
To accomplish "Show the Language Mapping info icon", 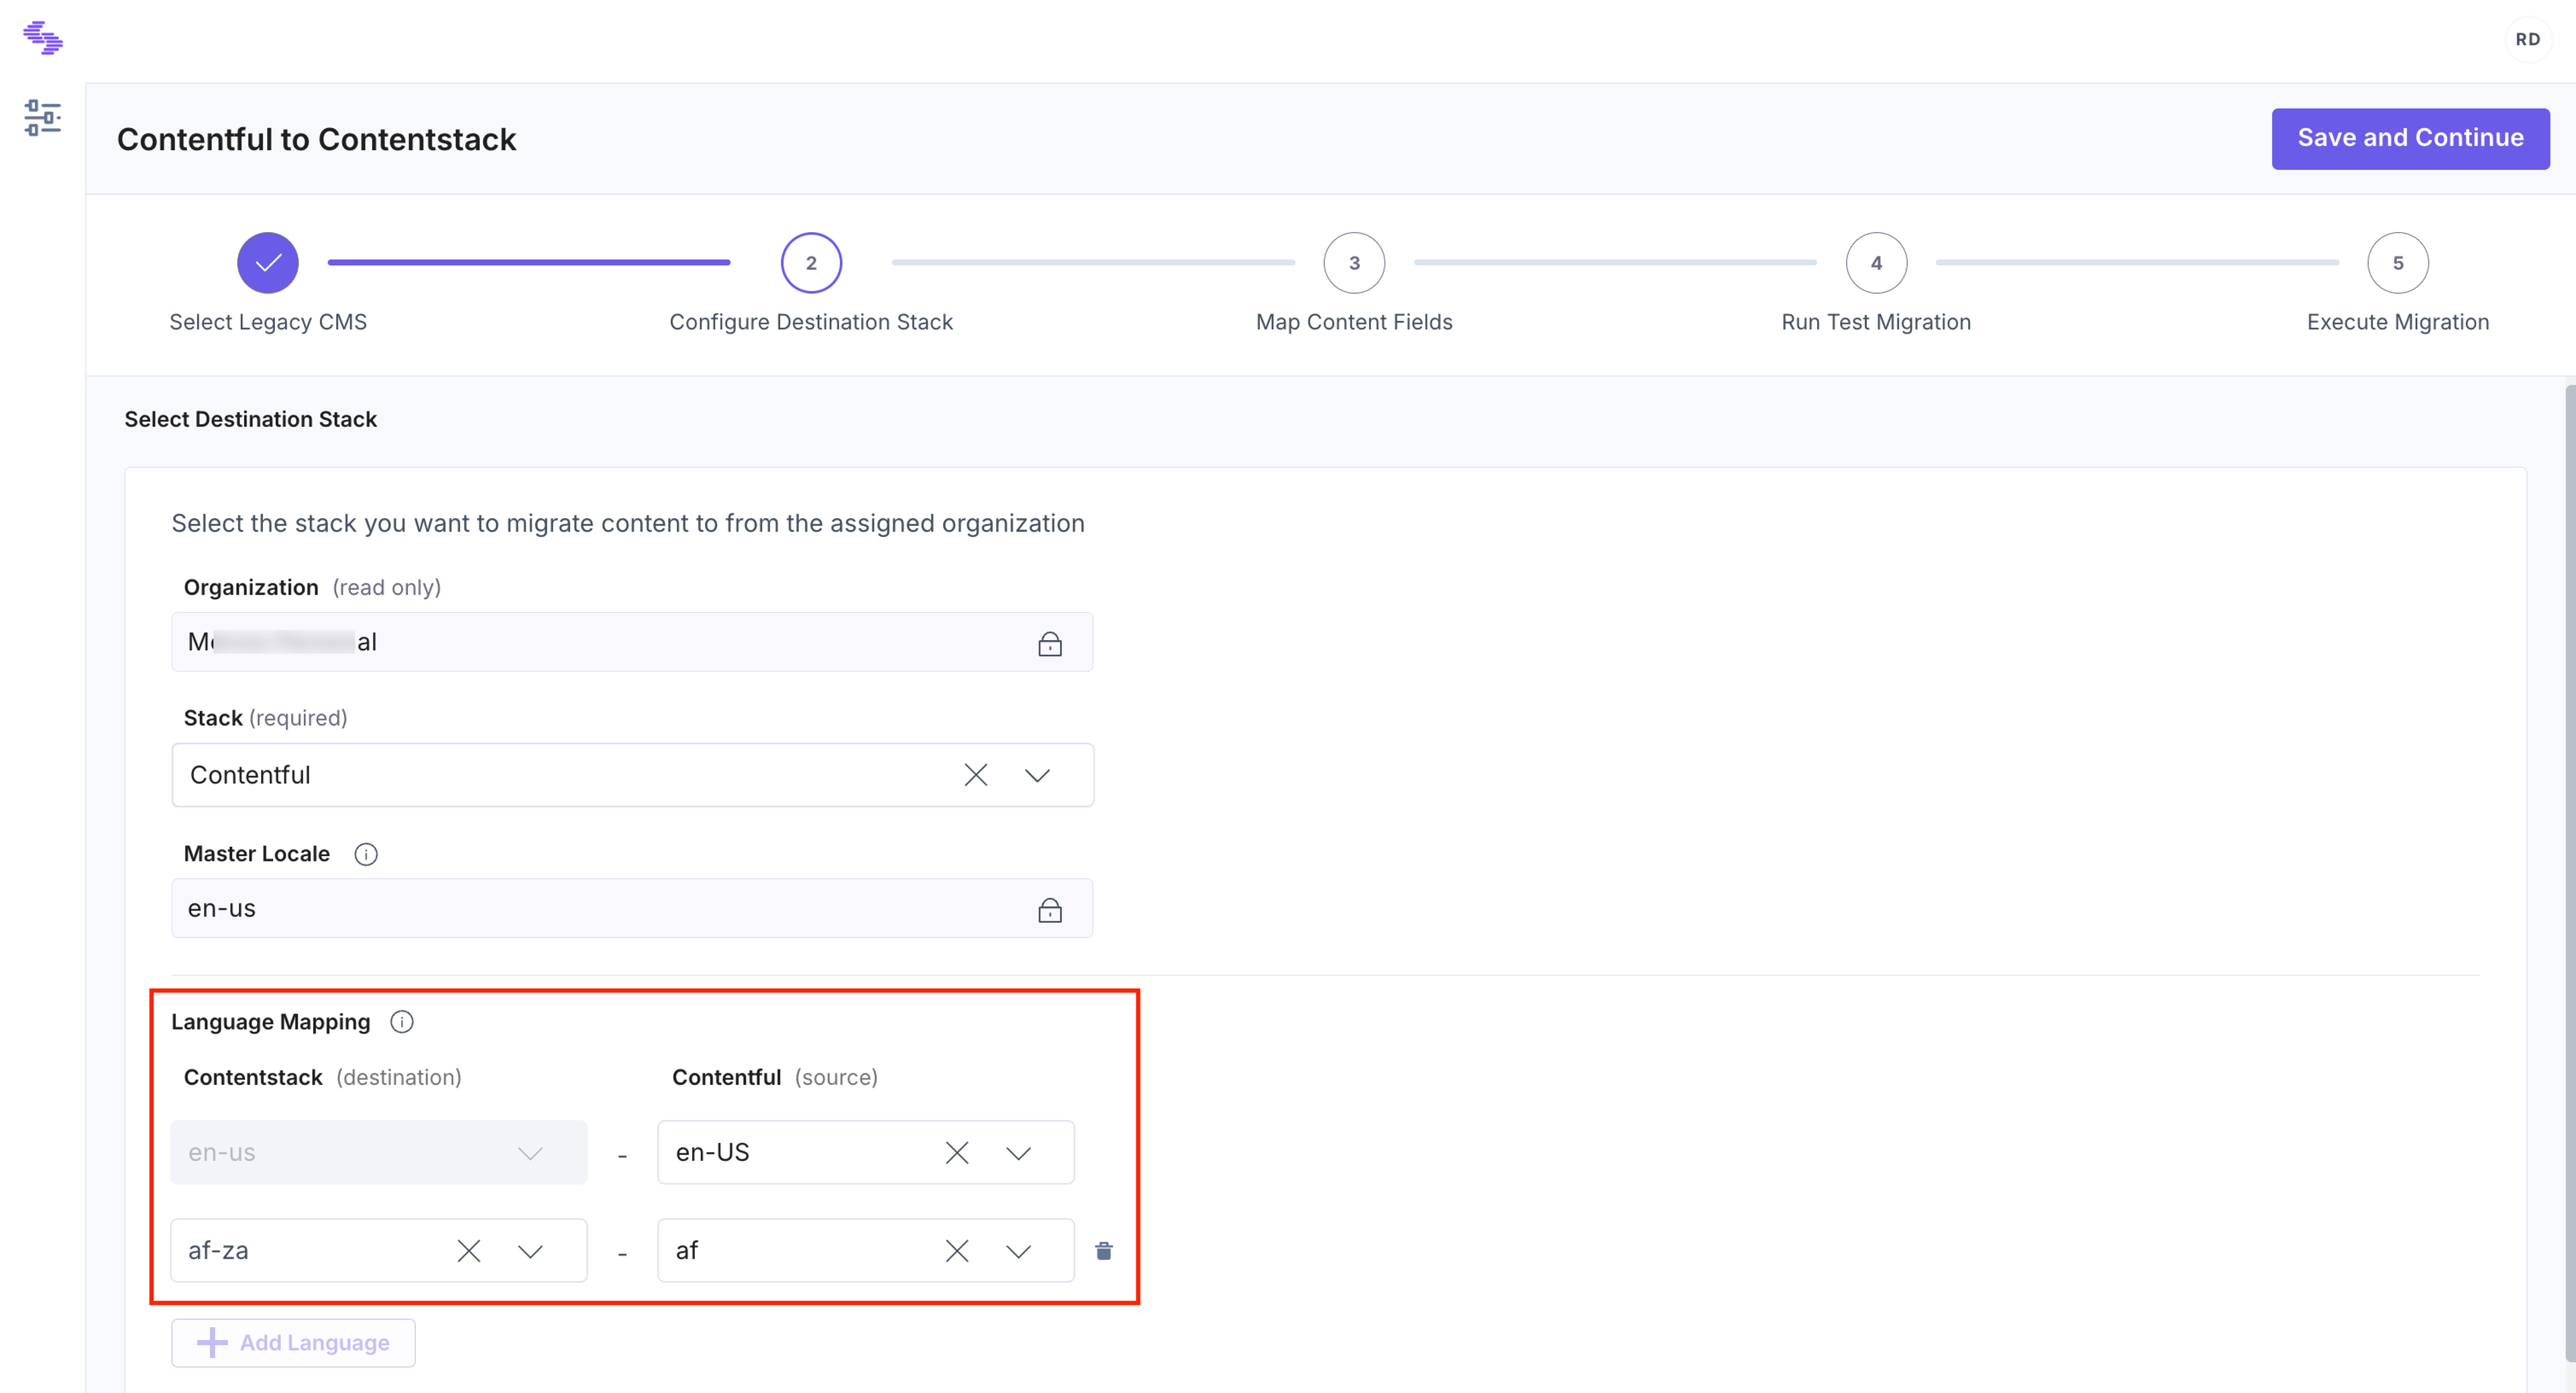I will pos(402,1022).
